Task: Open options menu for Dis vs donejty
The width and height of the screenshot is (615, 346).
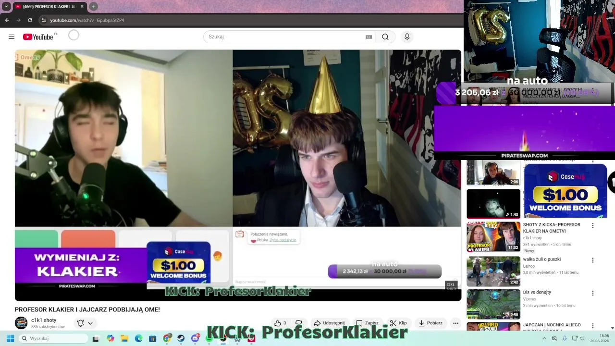Action: pyautogui.click(x=592, y=293)
